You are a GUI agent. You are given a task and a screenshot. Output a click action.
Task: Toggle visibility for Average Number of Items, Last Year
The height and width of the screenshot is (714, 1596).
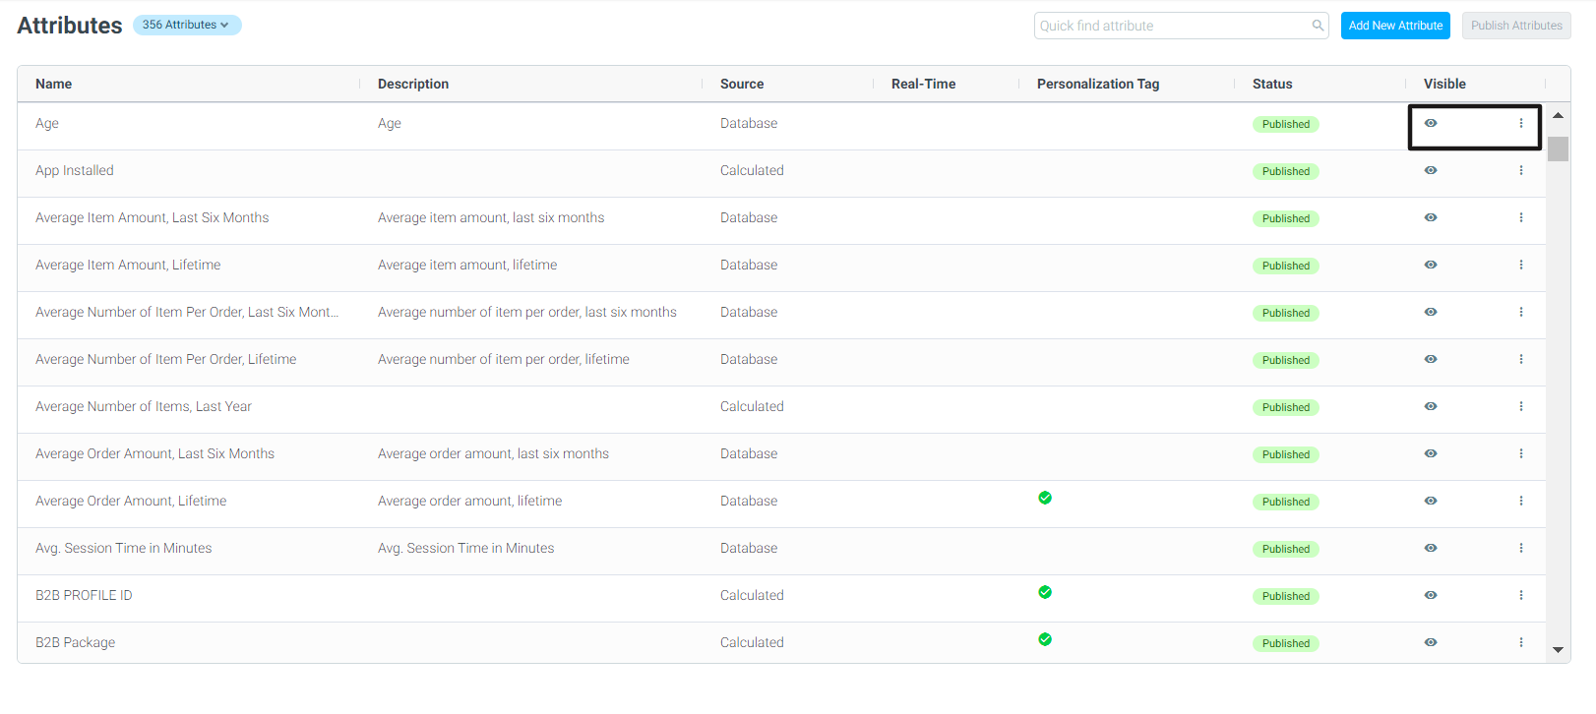(1431, 406)
